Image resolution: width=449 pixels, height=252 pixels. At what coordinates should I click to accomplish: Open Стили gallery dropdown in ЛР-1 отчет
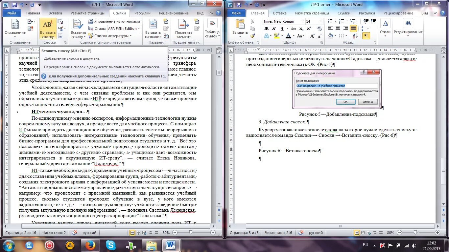pos(385,27)
